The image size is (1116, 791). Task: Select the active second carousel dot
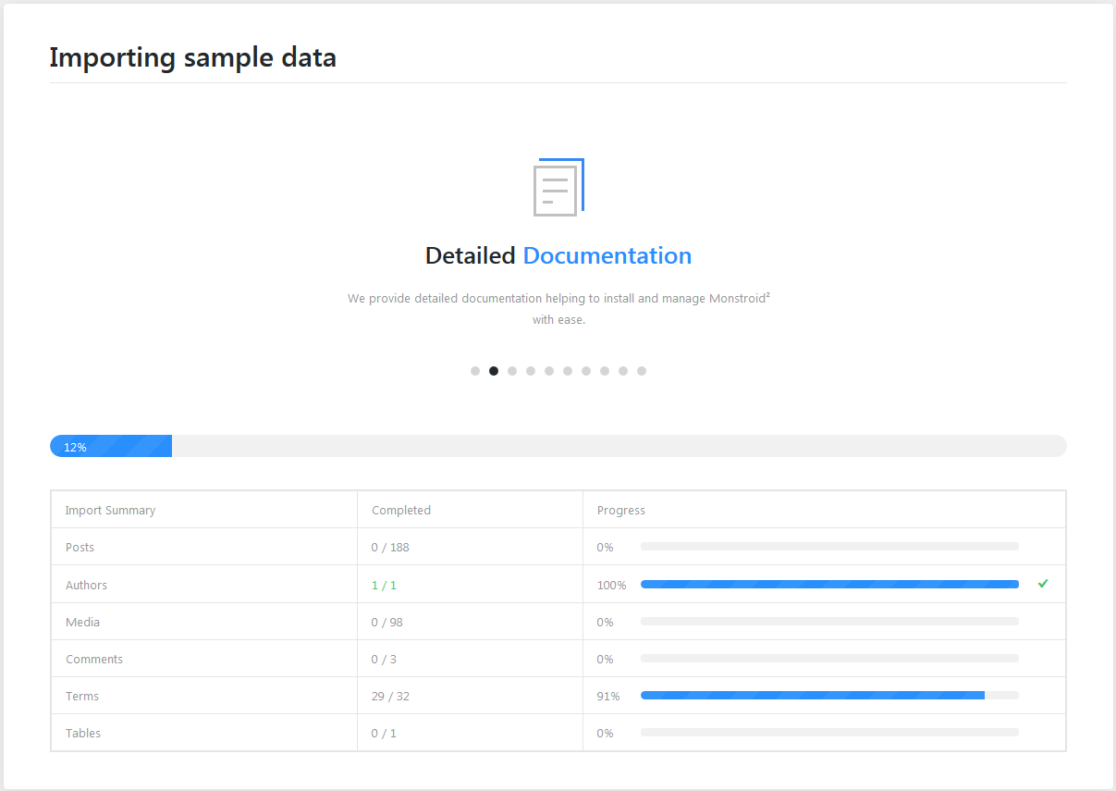[x=494, y=371]
